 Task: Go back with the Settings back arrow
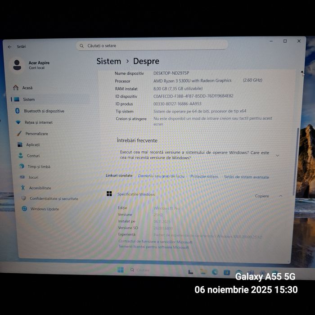click(x=9, y=47)
